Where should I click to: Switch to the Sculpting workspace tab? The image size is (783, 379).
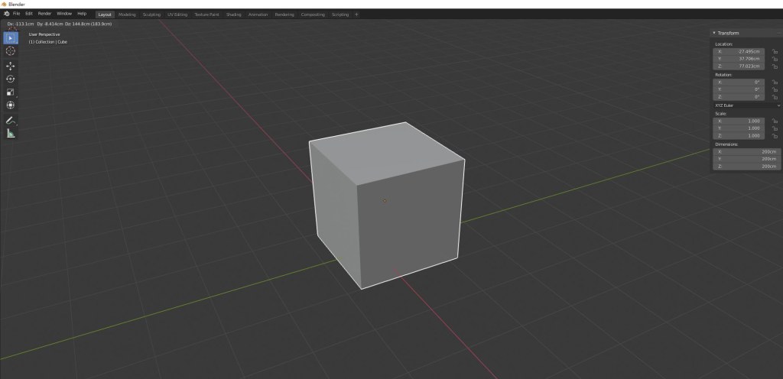pyautogui.click(x=151, y=15)
